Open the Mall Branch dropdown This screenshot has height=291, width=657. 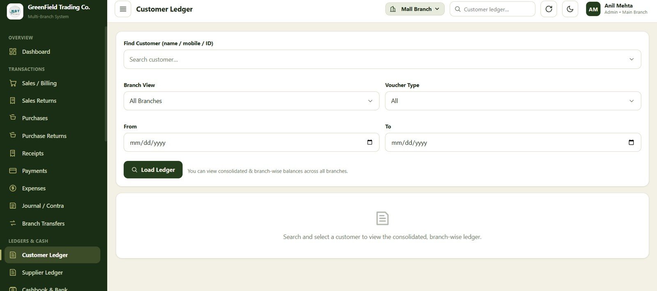[x=415, y=9]
